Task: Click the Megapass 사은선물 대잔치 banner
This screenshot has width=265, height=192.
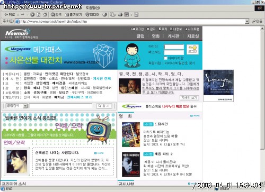Action: click(59, 56)
